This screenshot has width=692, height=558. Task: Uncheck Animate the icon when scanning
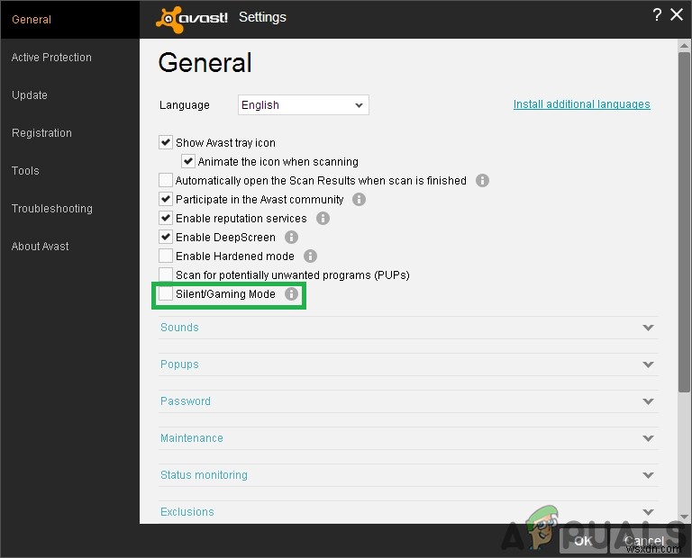pyautogui.click(x=188, y=161)
